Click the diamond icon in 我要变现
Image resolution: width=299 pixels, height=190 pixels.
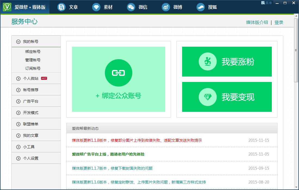pos(208,97)
